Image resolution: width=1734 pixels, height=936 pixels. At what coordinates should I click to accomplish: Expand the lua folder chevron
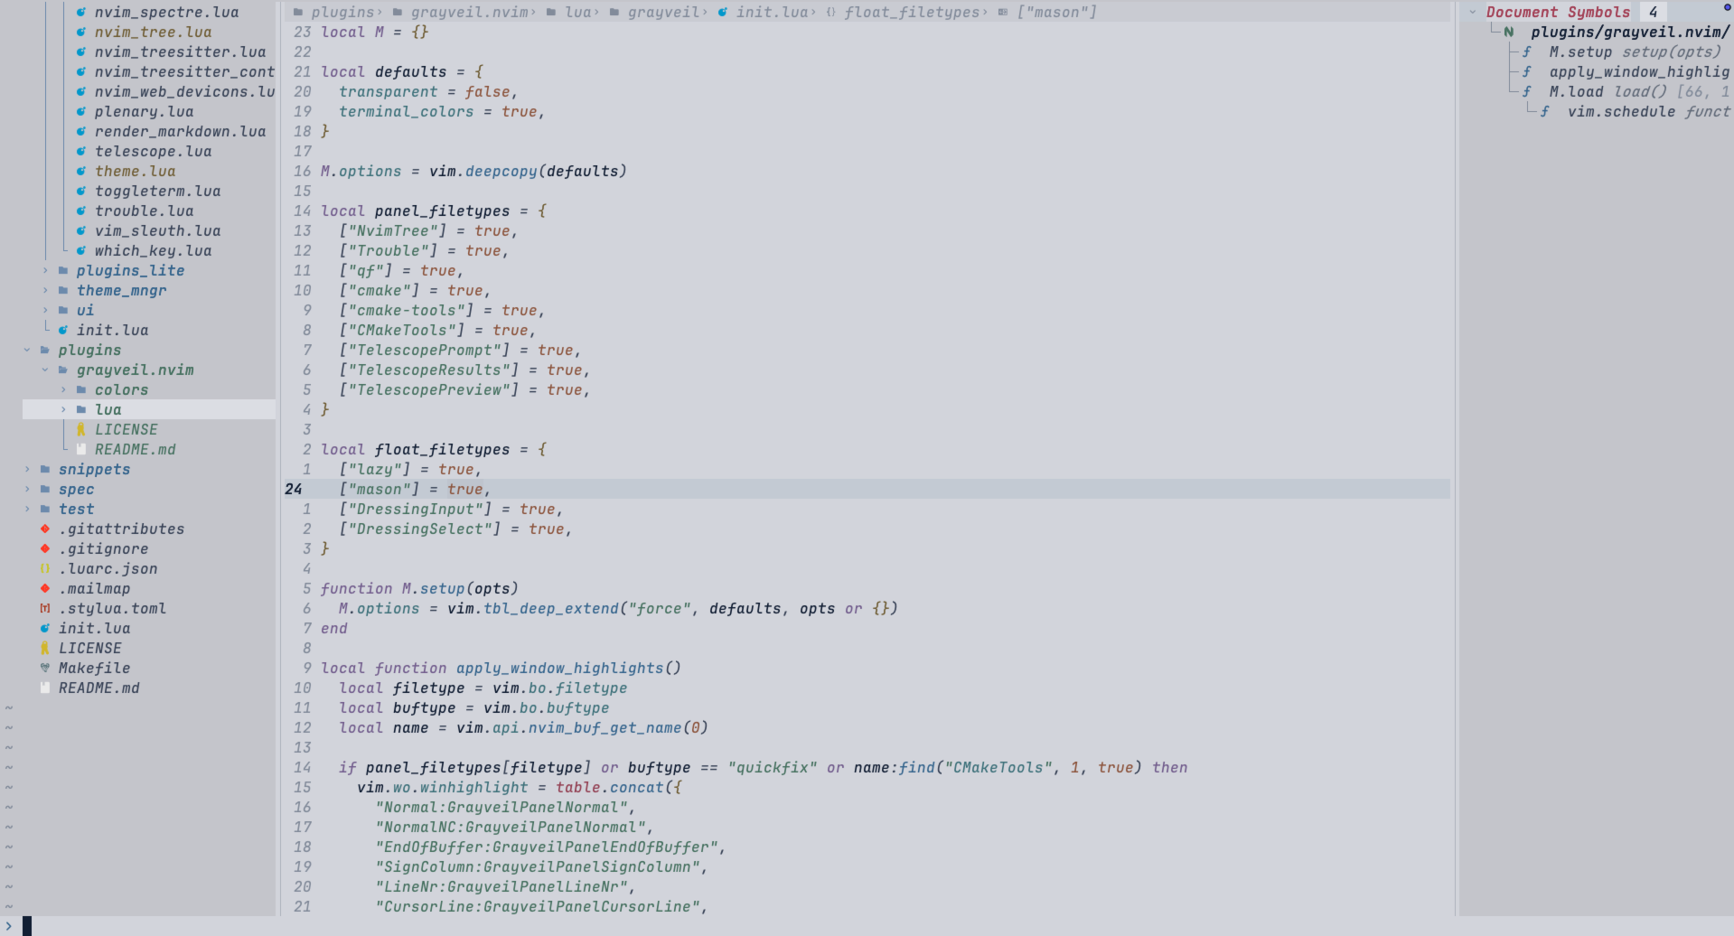[x=63, y=409]
